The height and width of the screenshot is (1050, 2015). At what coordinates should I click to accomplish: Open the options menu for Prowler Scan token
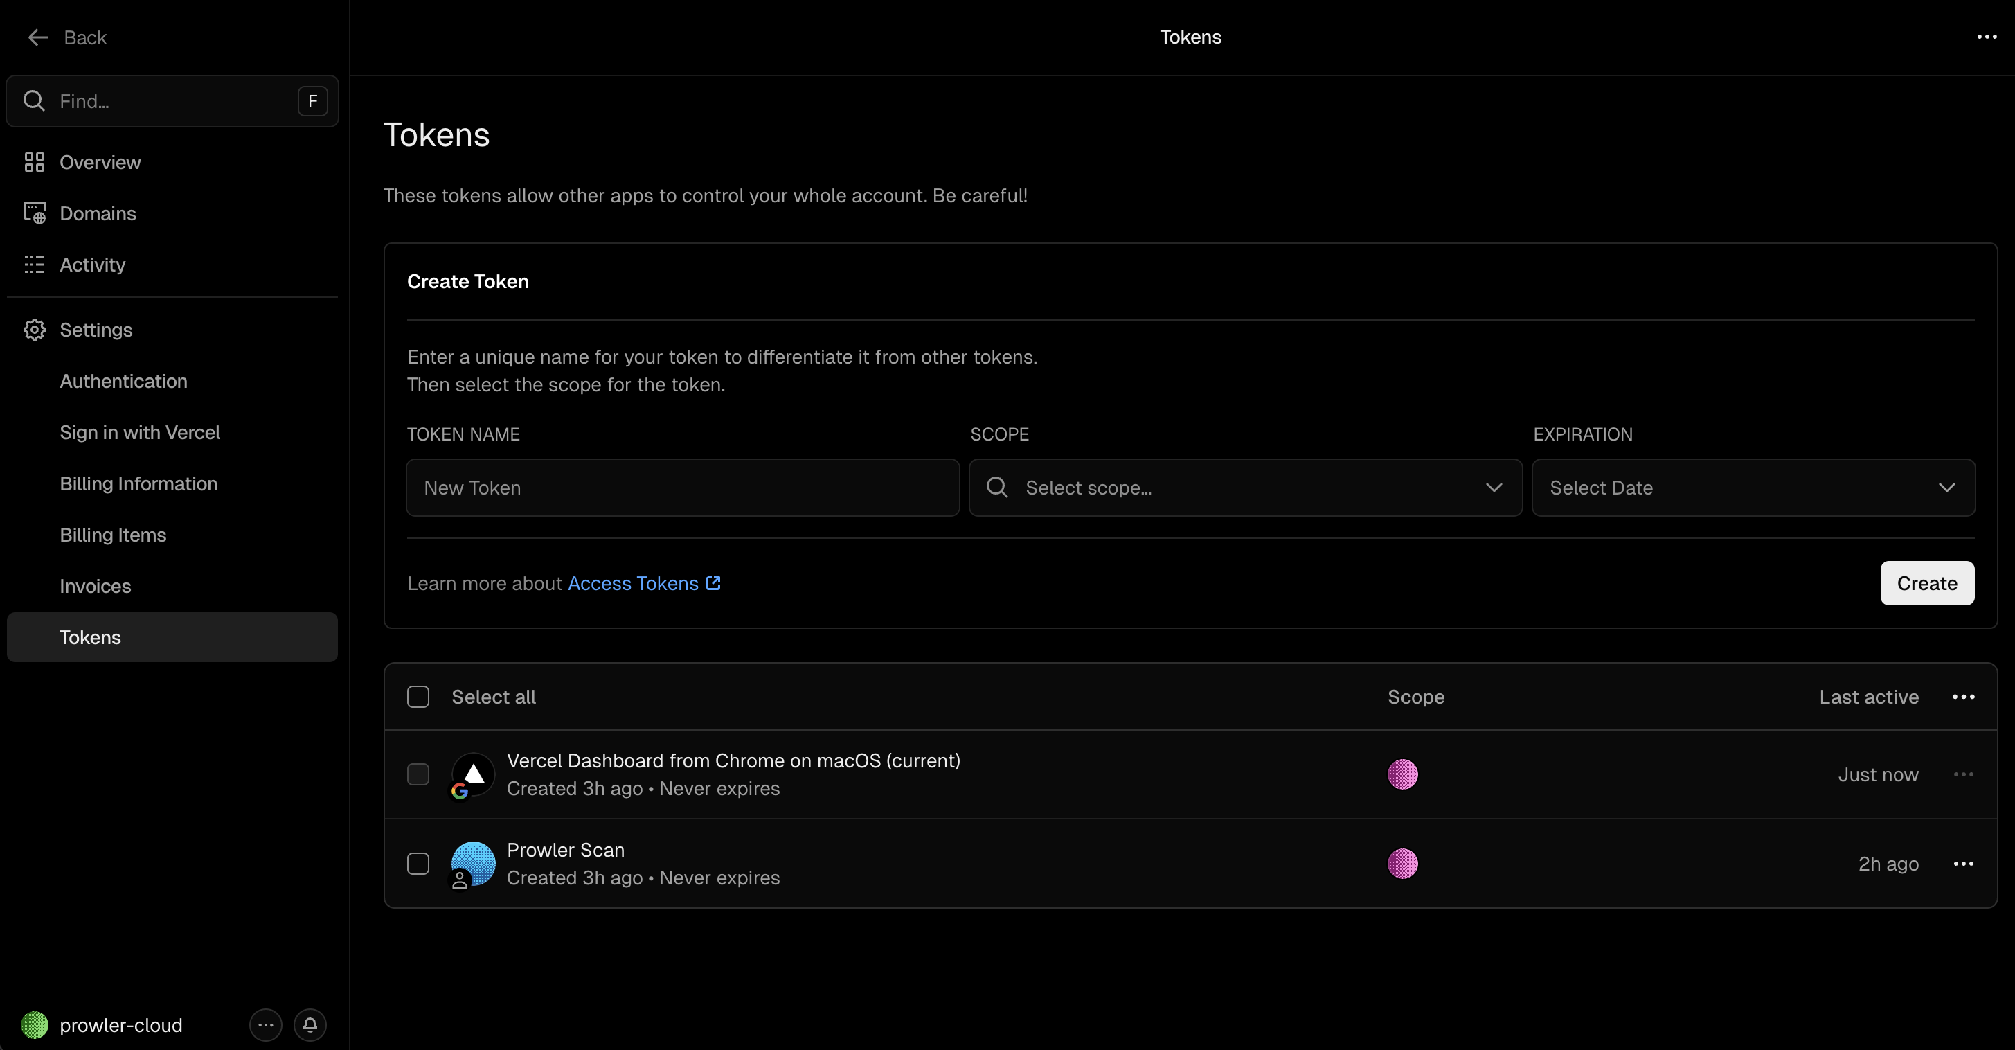click(x=1962, y=863)
